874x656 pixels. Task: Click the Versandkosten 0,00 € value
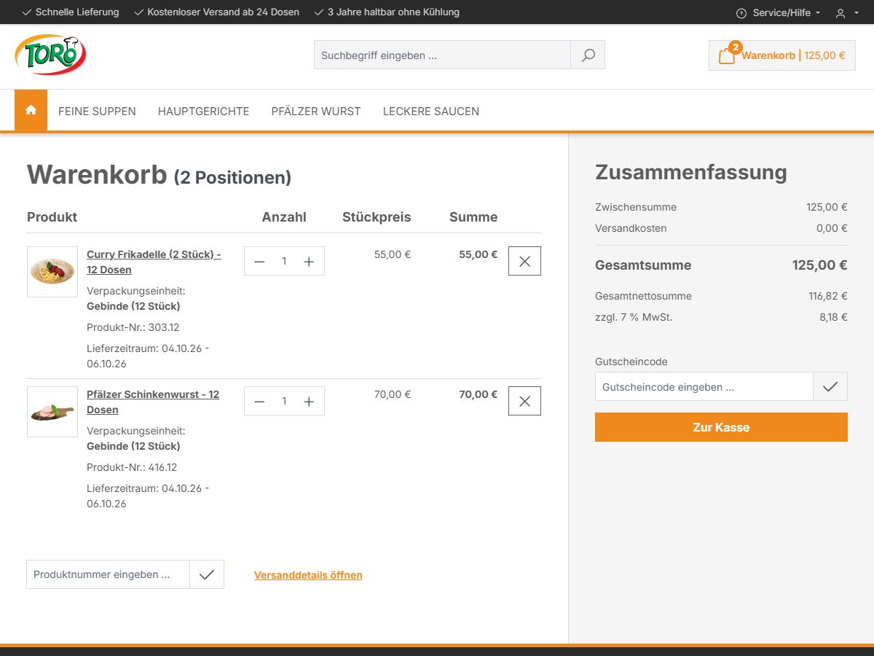(832, 228)
